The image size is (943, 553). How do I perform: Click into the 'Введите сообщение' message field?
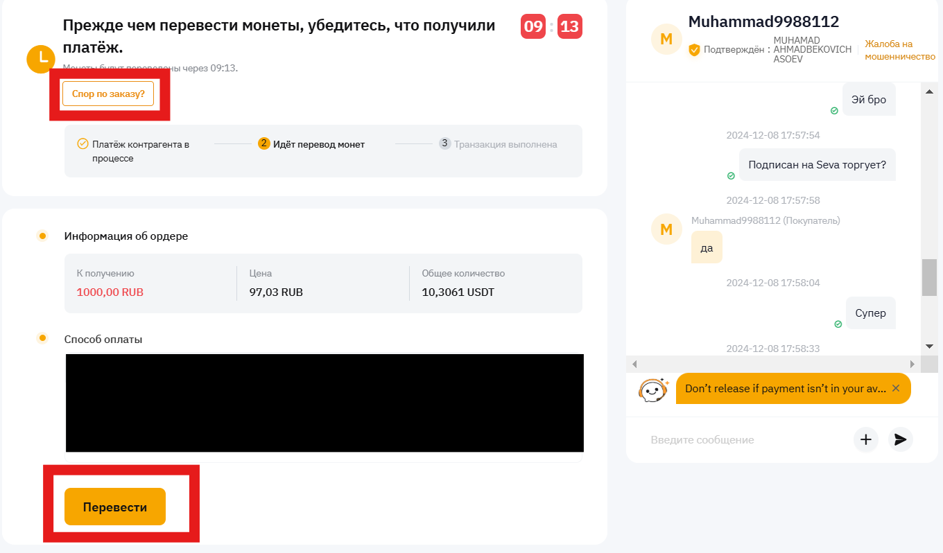[x=742, y=440]
